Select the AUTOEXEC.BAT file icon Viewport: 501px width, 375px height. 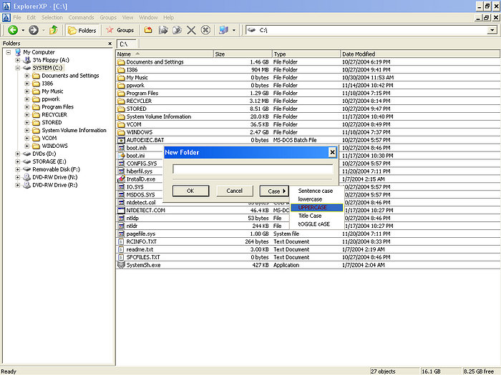(x=121, y=140)
